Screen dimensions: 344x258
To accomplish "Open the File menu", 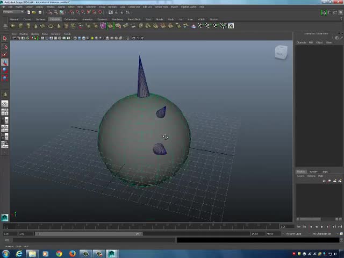I will [x=4, y=7].
